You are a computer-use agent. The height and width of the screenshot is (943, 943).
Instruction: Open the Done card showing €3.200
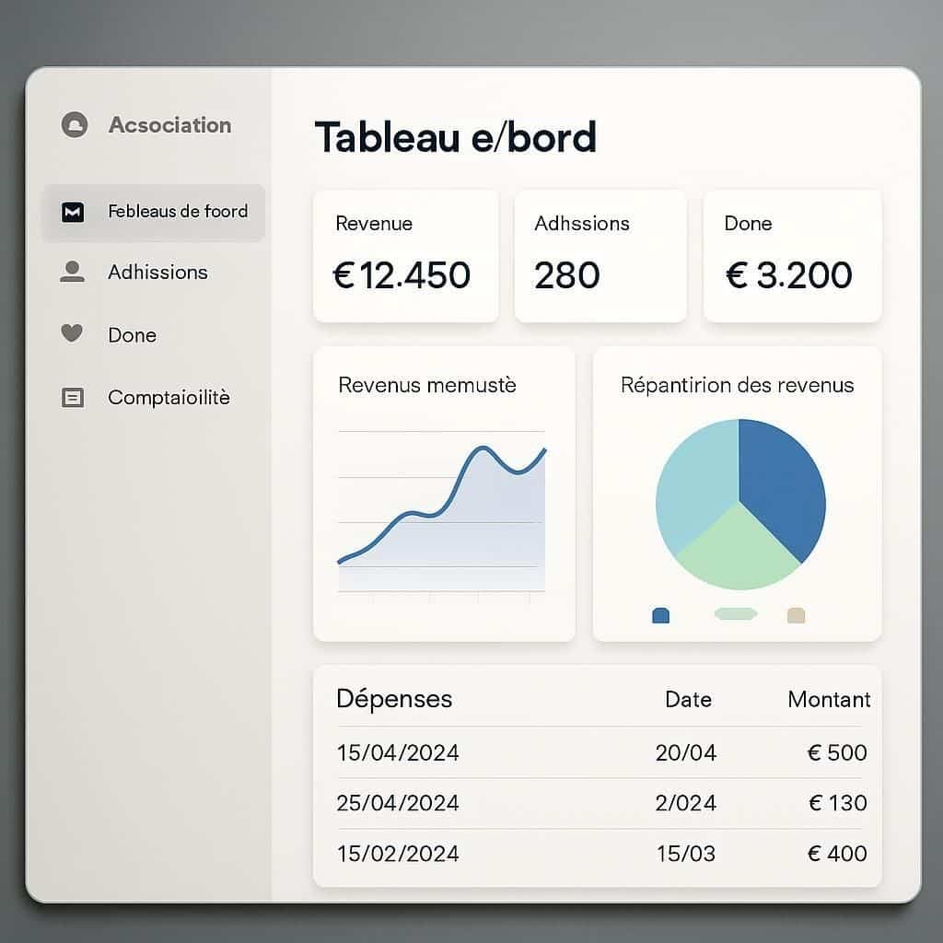coord(792,255)
